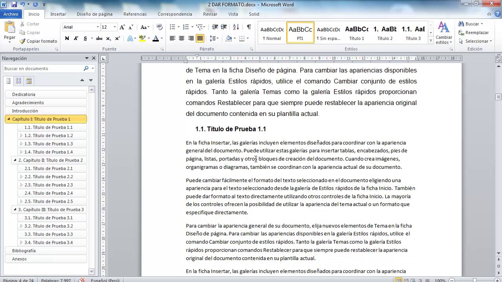Click the bullets list icon
Viewport: 502px width, 282px height.
pos(172,27)
